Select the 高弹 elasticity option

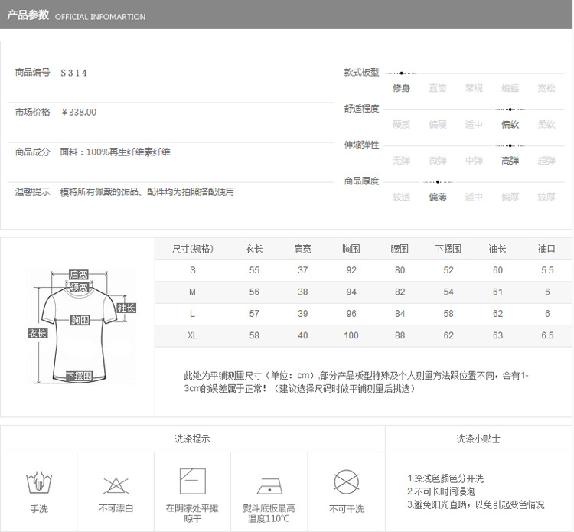pyautogui.click(x=510, y=160)
